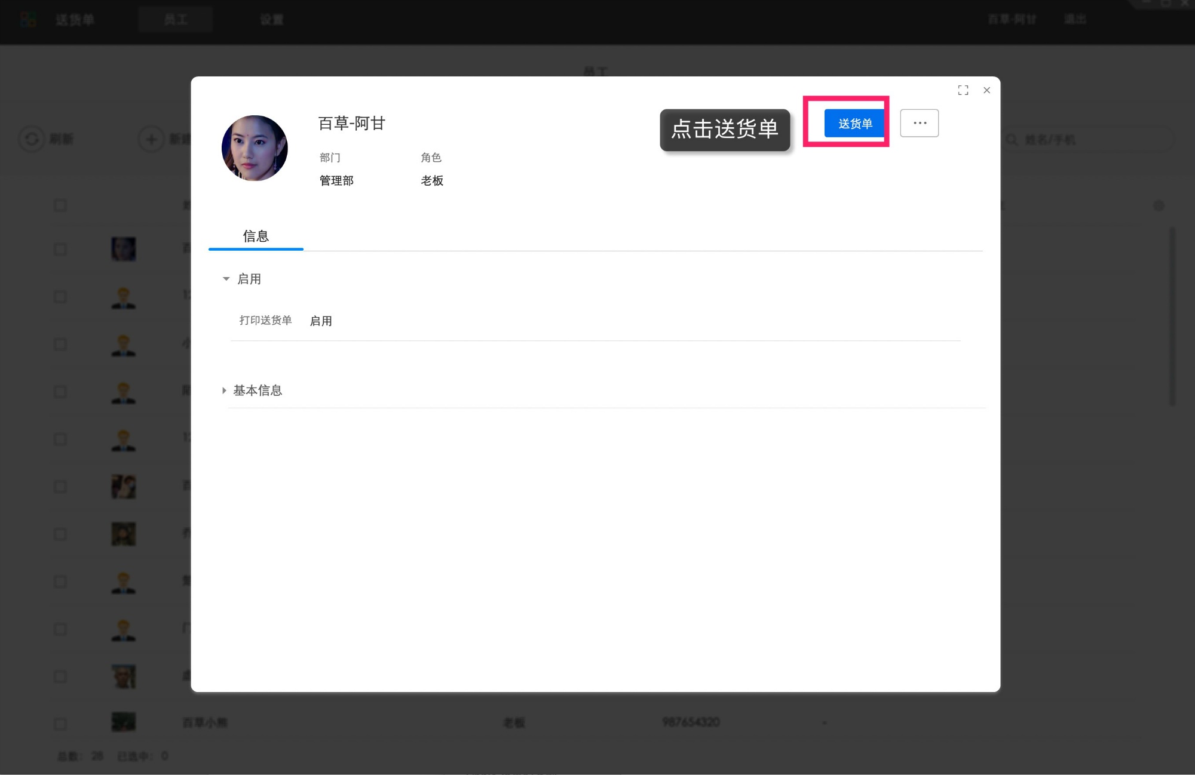
Task: Click the 退出 logout link
Action: [x=1075, y=19]
